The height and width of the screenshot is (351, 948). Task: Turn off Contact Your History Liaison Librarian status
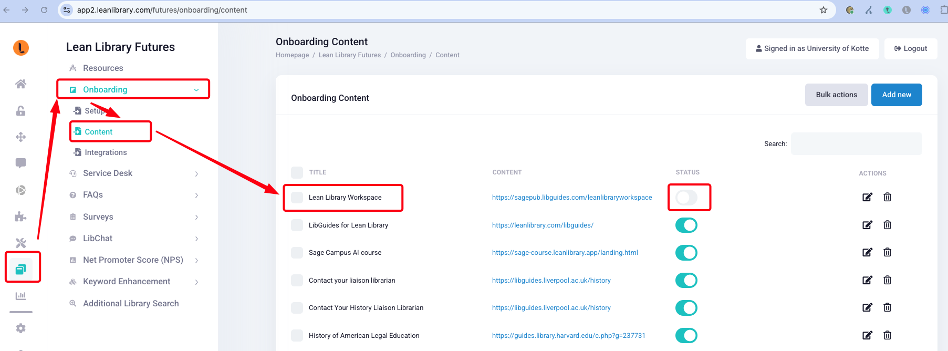click(x=686, y=308)
